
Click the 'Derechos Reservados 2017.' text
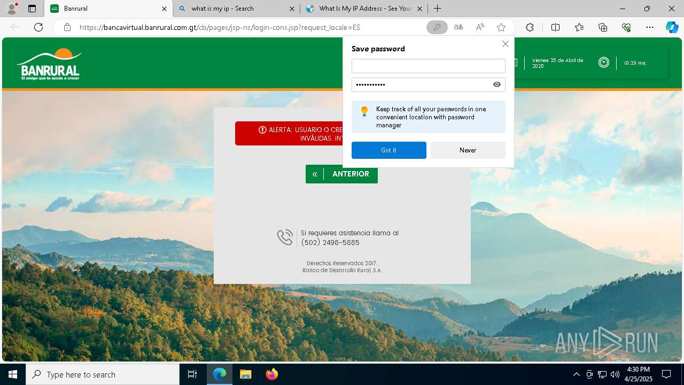[x=342, y=263]
